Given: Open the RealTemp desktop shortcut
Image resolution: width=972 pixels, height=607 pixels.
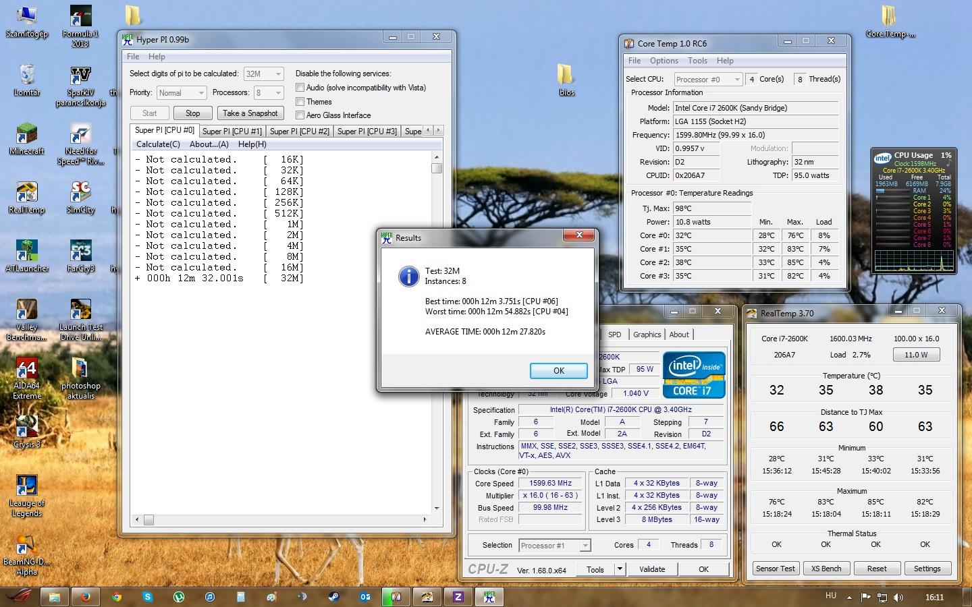Looking at the screenshot, I should coord(27,198).
